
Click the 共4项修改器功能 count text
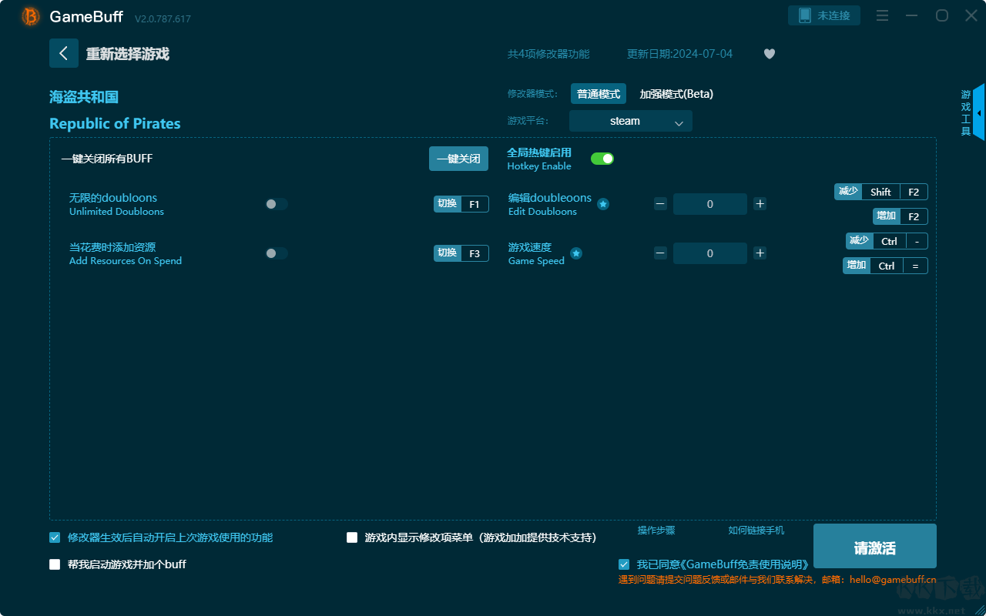pyautogui.click(x=548, y=54)
